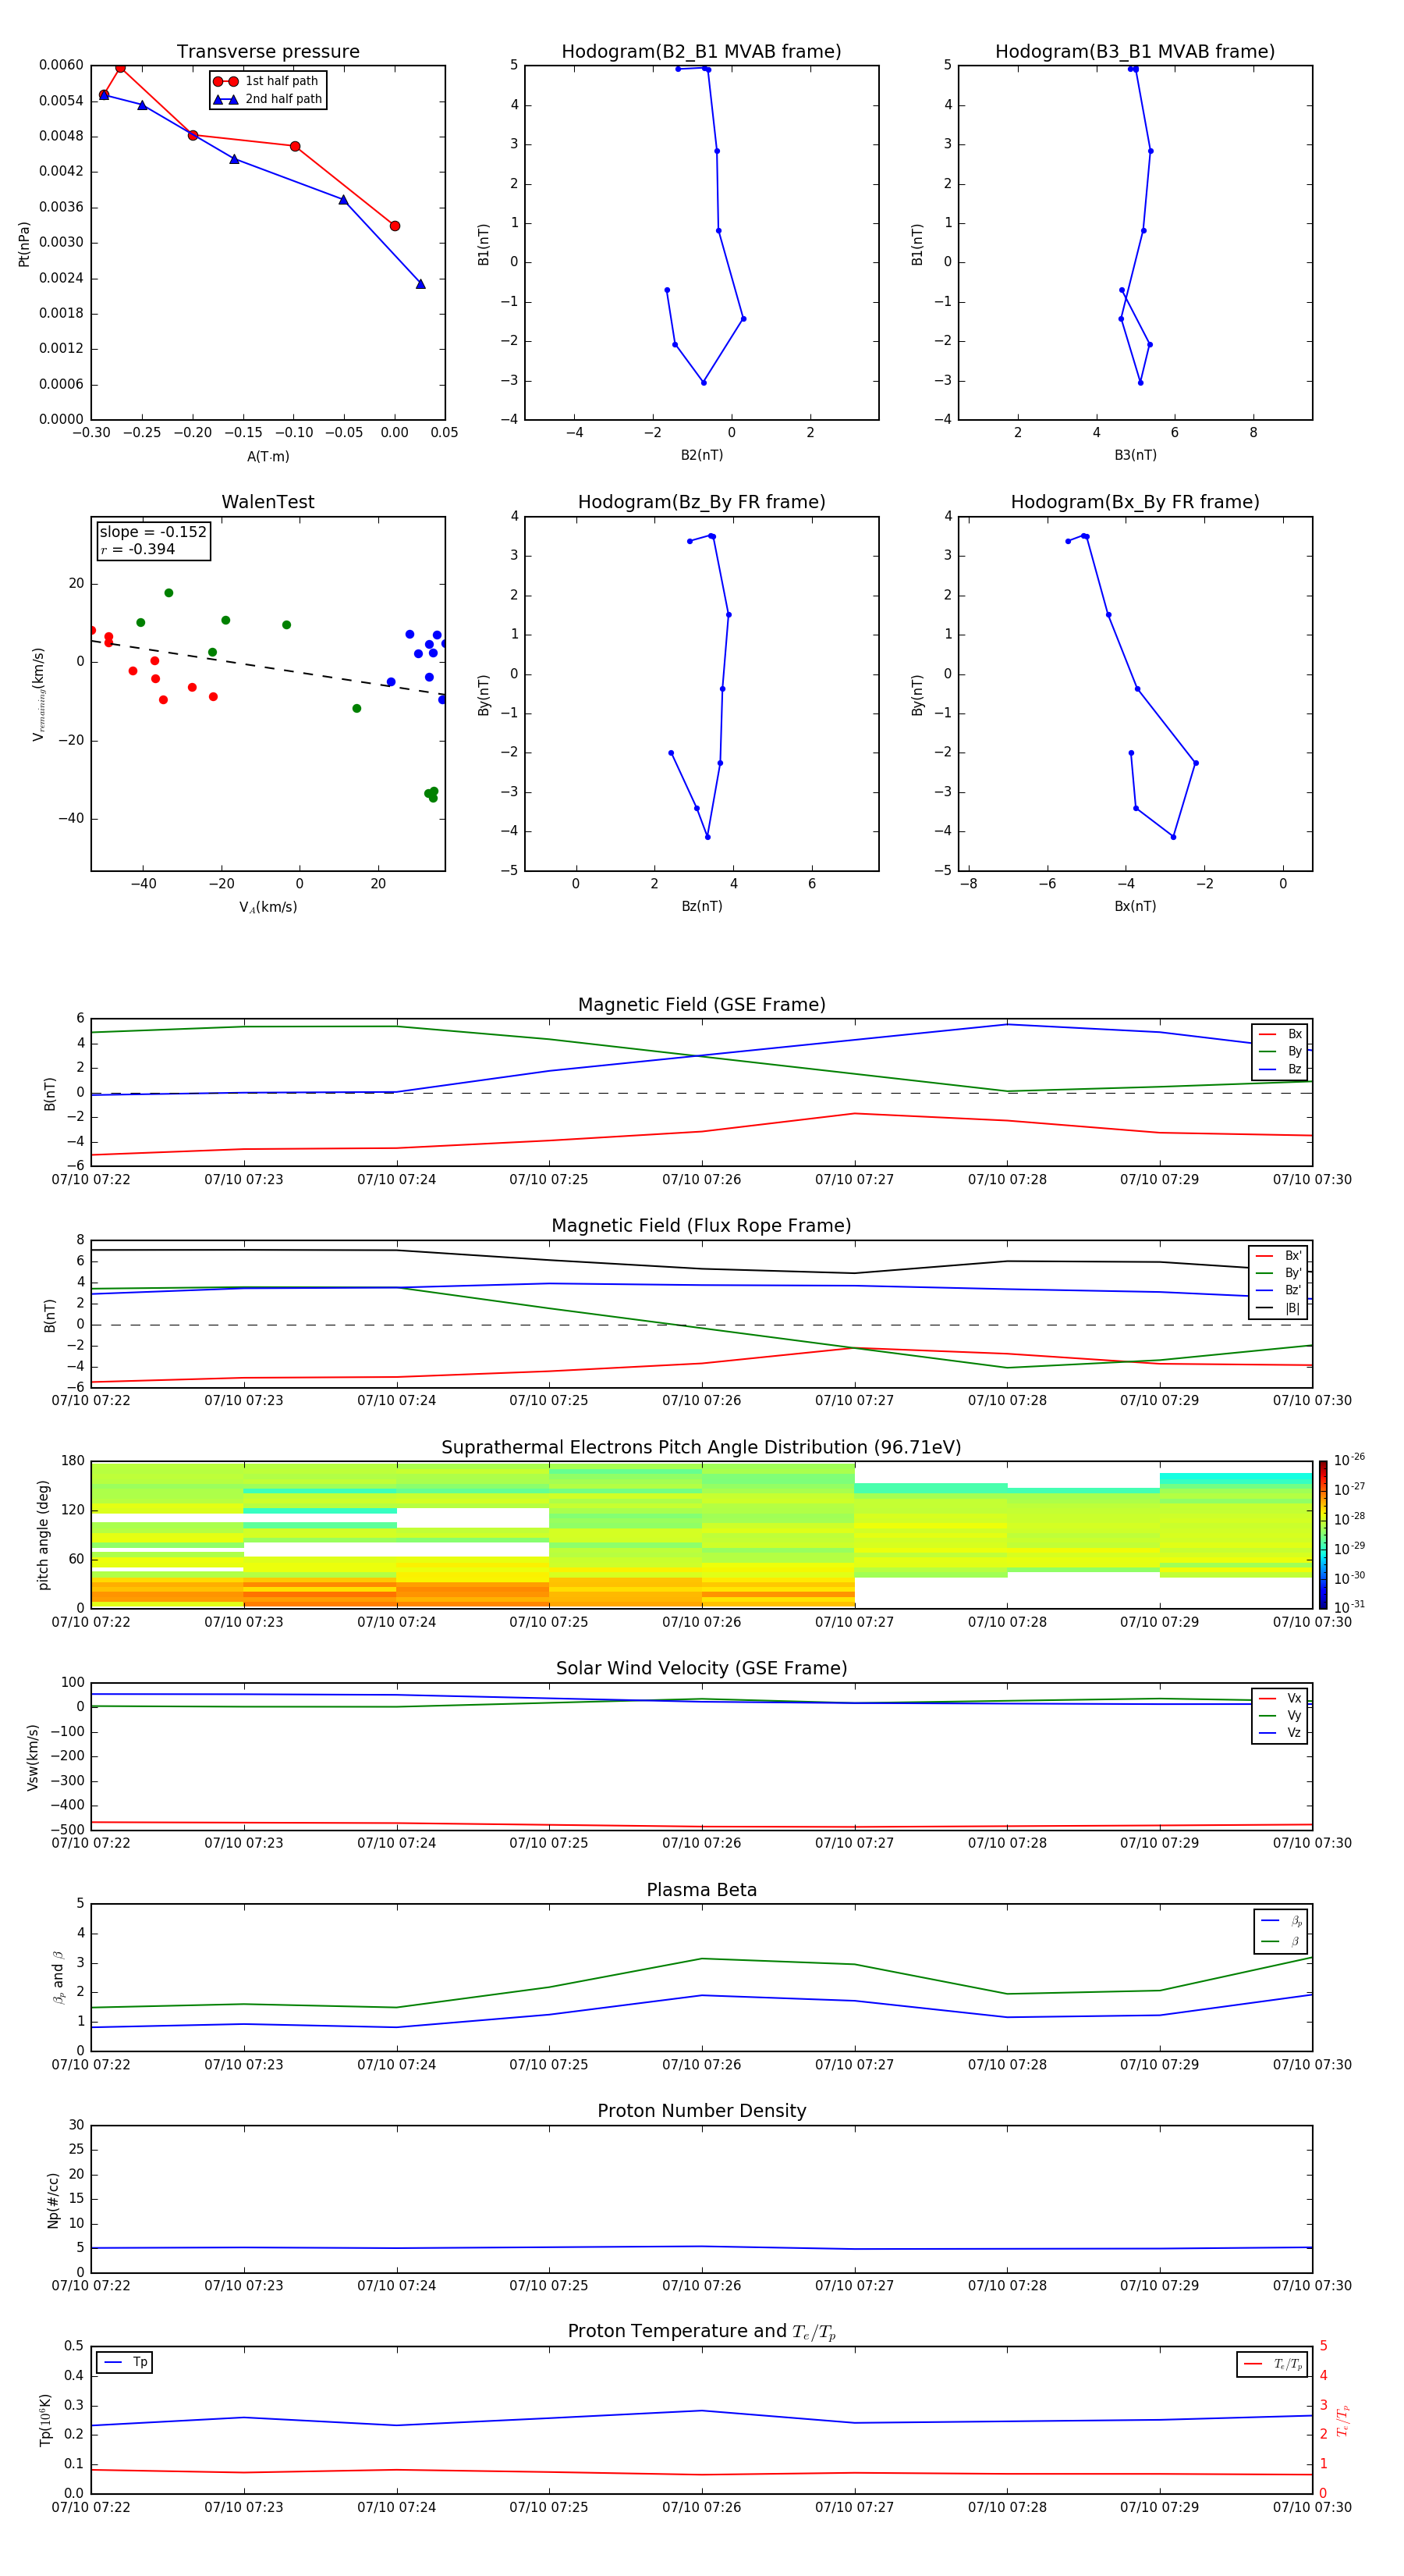Click the 'Solar Wind Velocity (GSE Frame)' title
The width and height of the screenshot is (1404, 2576).
pos(701,1669)
